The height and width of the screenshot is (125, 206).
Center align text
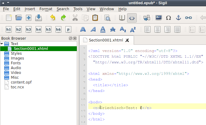pos(158,29)
